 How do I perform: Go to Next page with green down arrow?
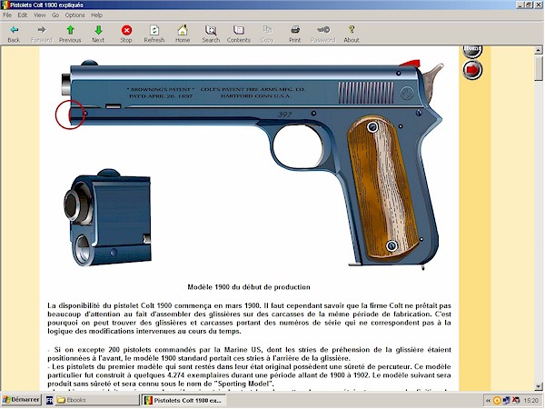[x=98, y=30]
